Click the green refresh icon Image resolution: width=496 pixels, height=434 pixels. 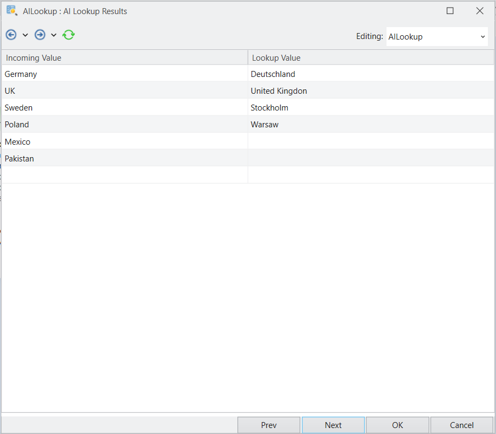[x=68, y=35]
